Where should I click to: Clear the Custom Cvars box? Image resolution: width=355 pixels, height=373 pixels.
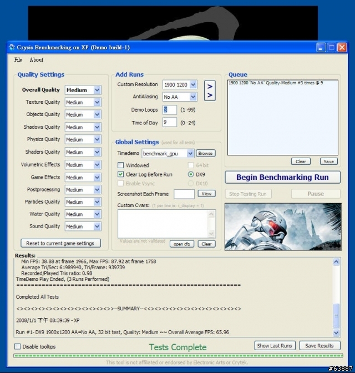pos(207,244)
